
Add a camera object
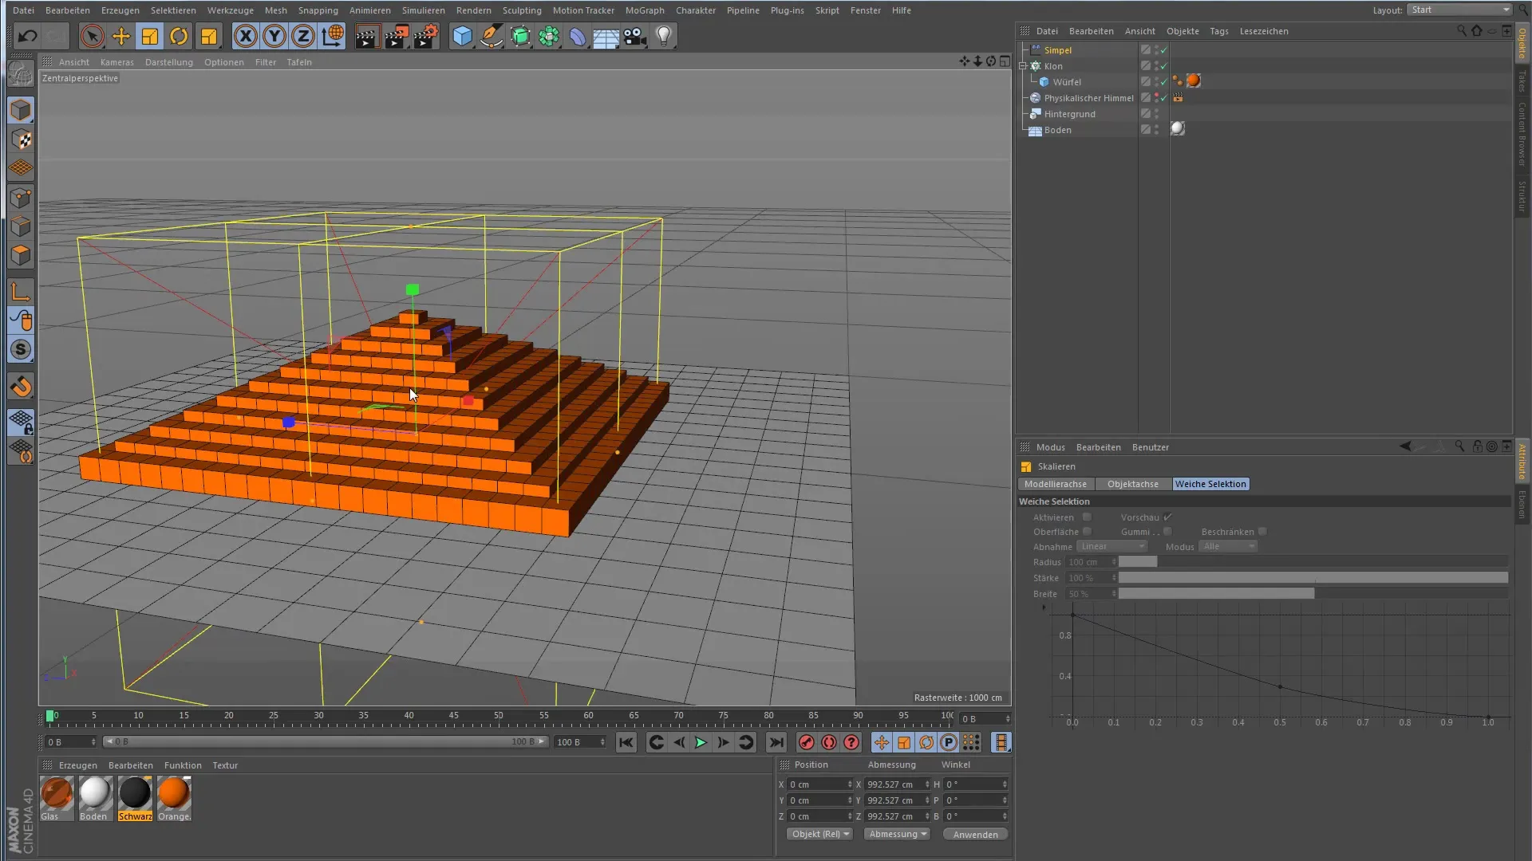pyautogui.click(x=635, y=36)
